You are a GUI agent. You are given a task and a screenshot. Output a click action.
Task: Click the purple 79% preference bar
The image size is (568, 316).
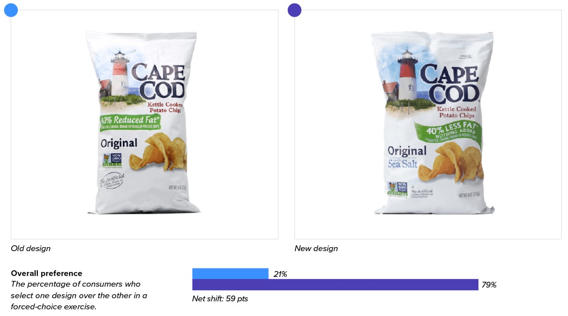335,285
